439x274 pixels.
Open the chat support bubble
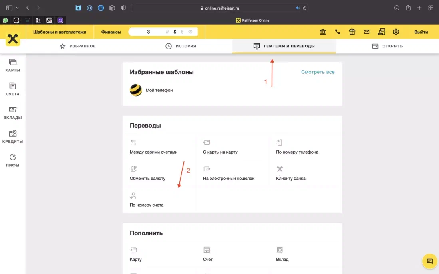point(430,261)
